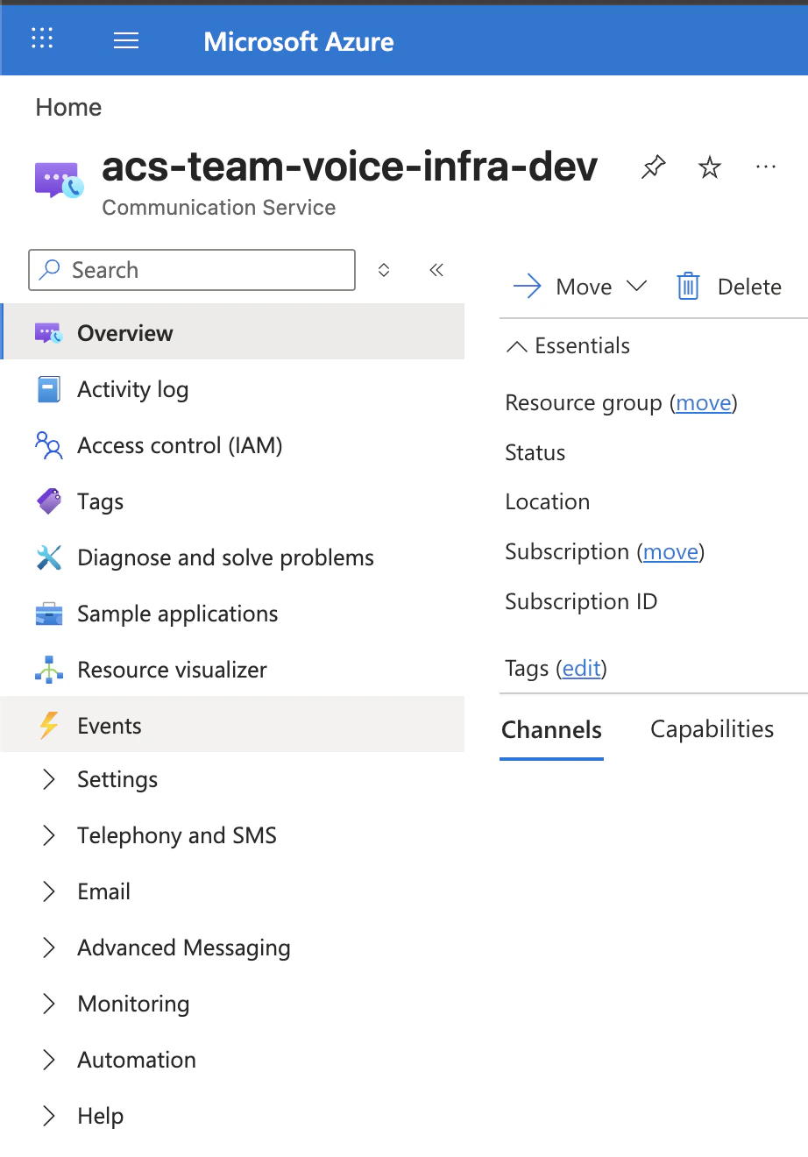The width and height of the screenshot is (808, 1157).
Task: Pin the resource to dashboard
Action: 654,167
